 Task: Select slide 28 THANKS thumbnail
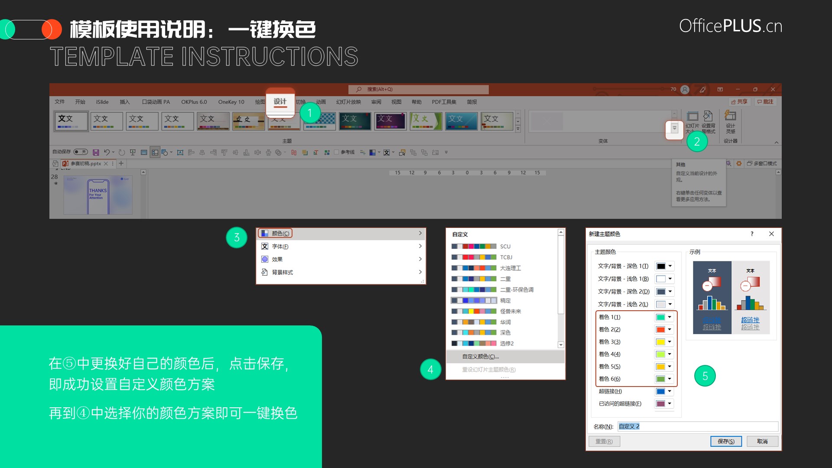point(98,195)
